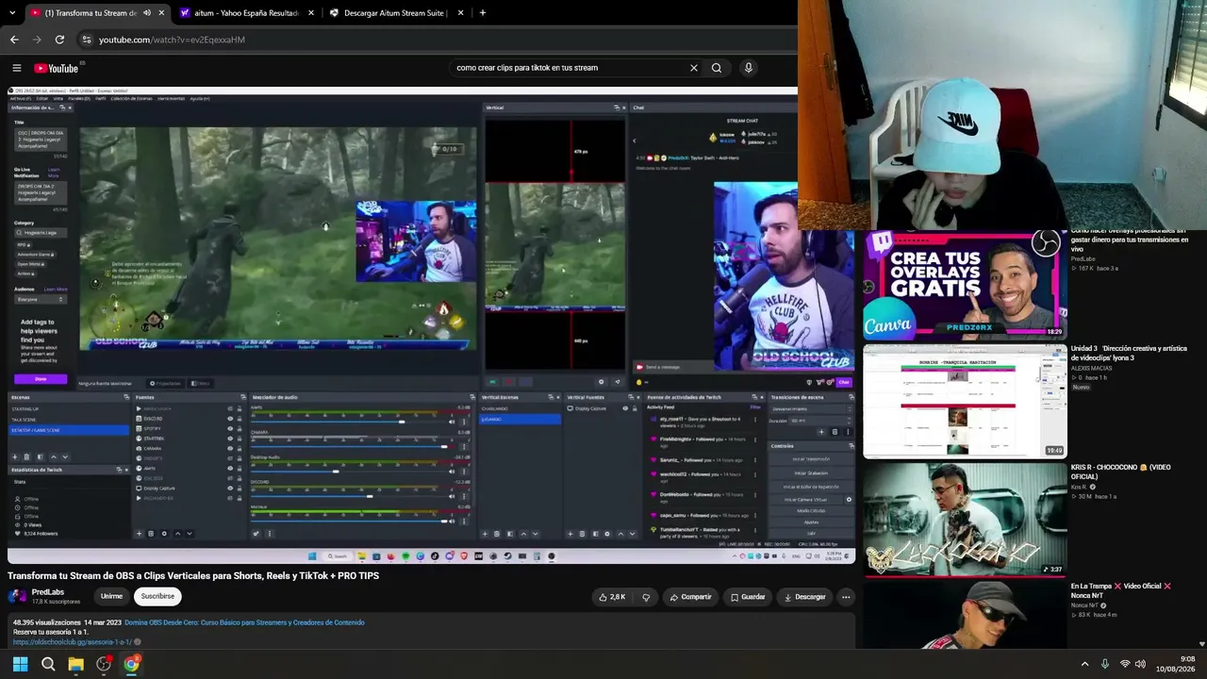Focus the Chrome address bar
The image size is (1207, 679).
pos(434,40)
